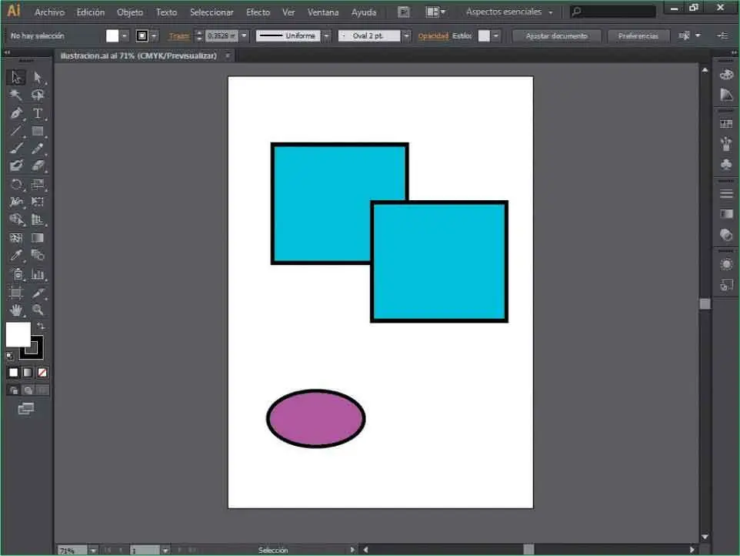The image size is (740, 556).
Task: Select the Type tool
Action: tap(38, 113)
